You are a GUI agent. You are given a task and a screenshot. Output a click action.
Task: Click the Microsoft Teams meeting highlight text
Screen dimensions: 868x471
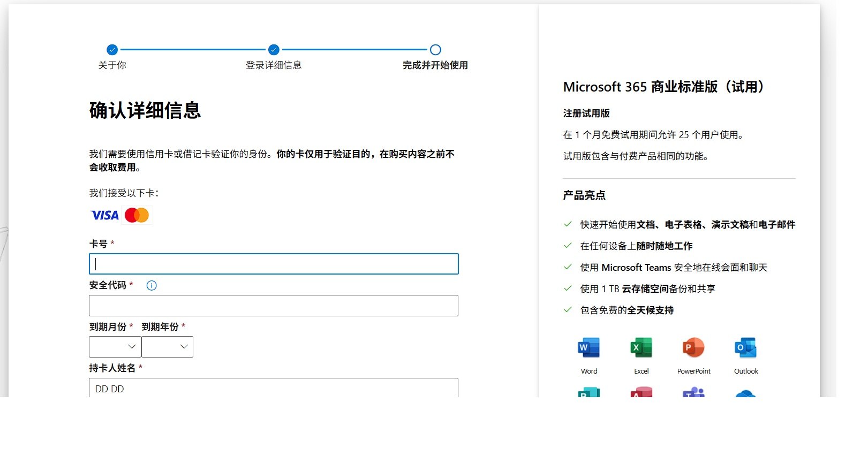tap(674, 268)
